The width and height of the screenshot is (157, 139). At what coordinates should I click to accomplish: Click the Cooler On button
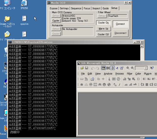coord(103,23)
